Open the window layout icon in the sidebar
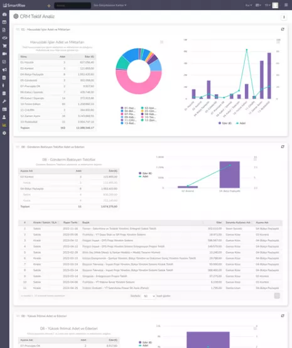 tap(4, 22)
